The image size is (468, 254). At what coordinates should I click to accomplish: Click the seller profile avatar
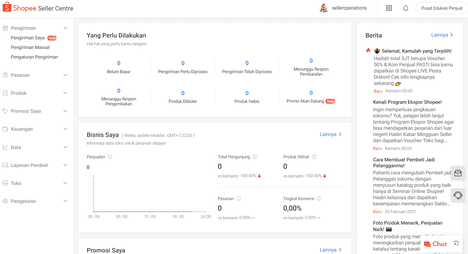click(x=324, y=8)
